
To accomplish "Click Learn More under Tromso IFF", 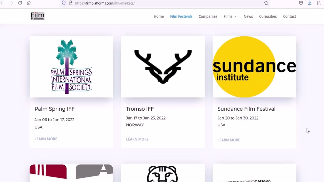I will coord(137,139).
